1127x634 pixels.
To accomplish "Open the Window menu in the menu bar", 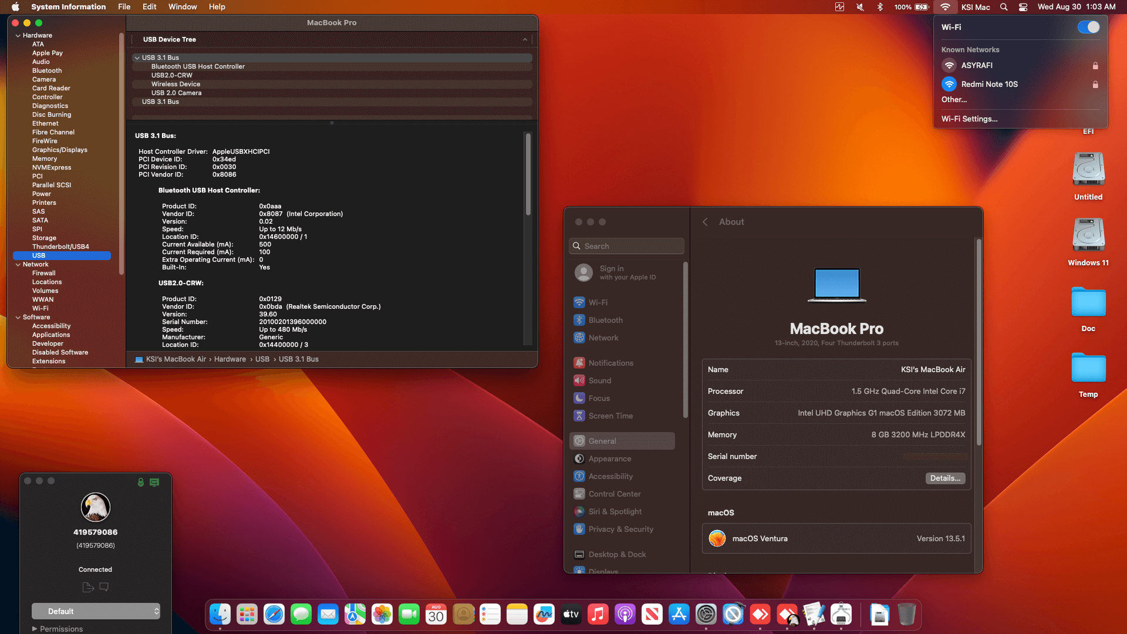I will [183, 7].
